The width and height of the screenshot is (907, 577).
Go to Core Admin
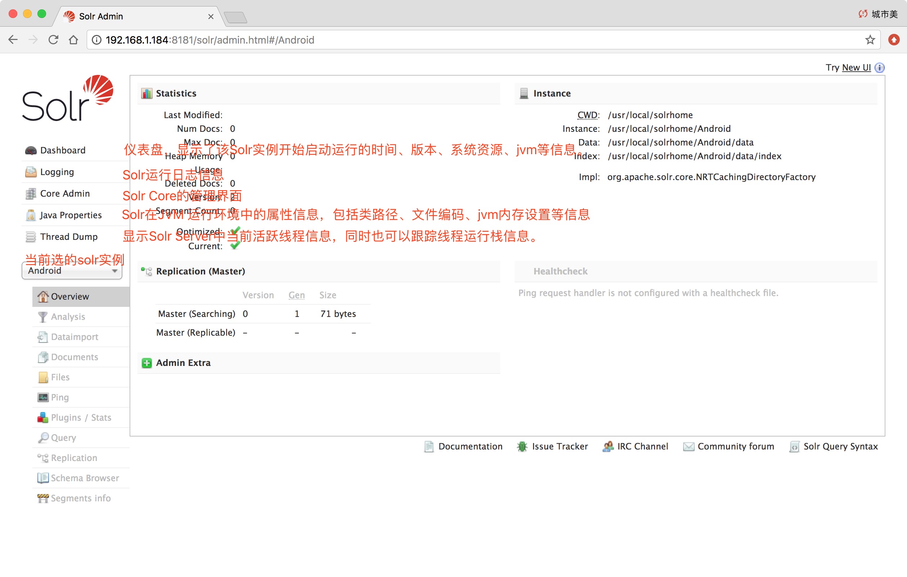click(65, 193)
